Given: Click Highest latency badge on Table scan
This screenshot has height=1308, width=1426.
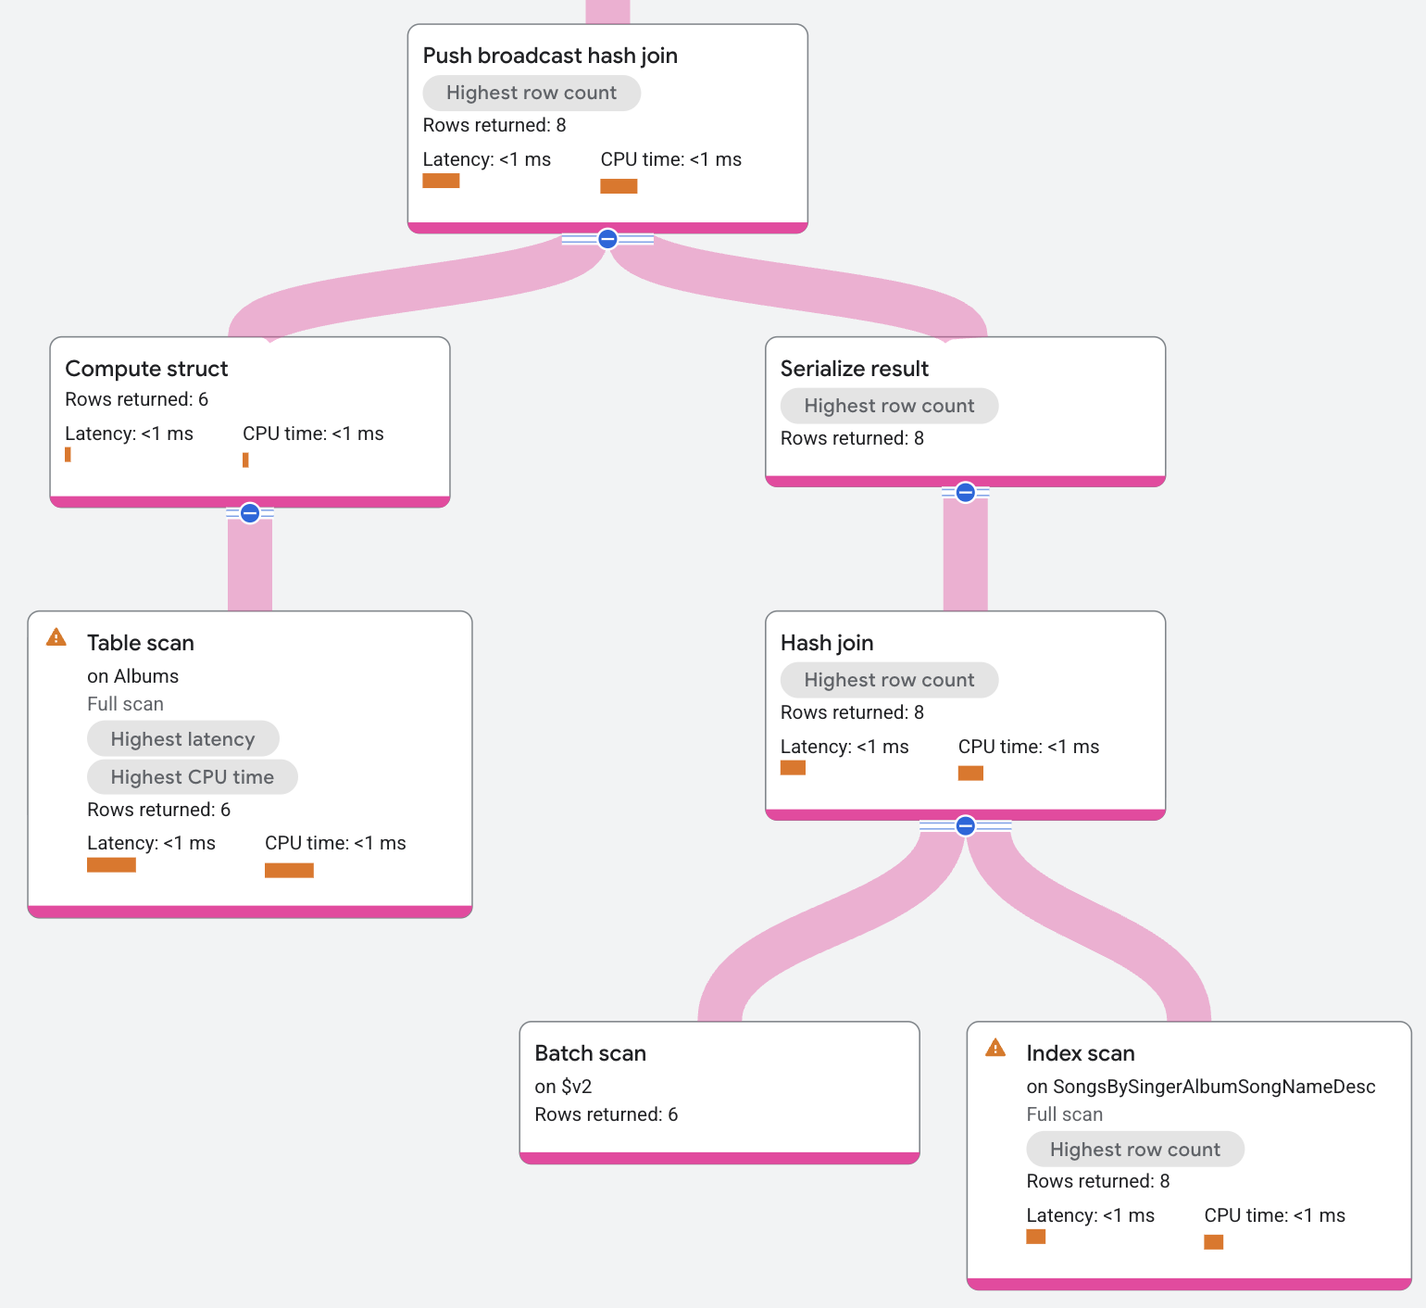Looking at the screenshot, I should (182, 739).
